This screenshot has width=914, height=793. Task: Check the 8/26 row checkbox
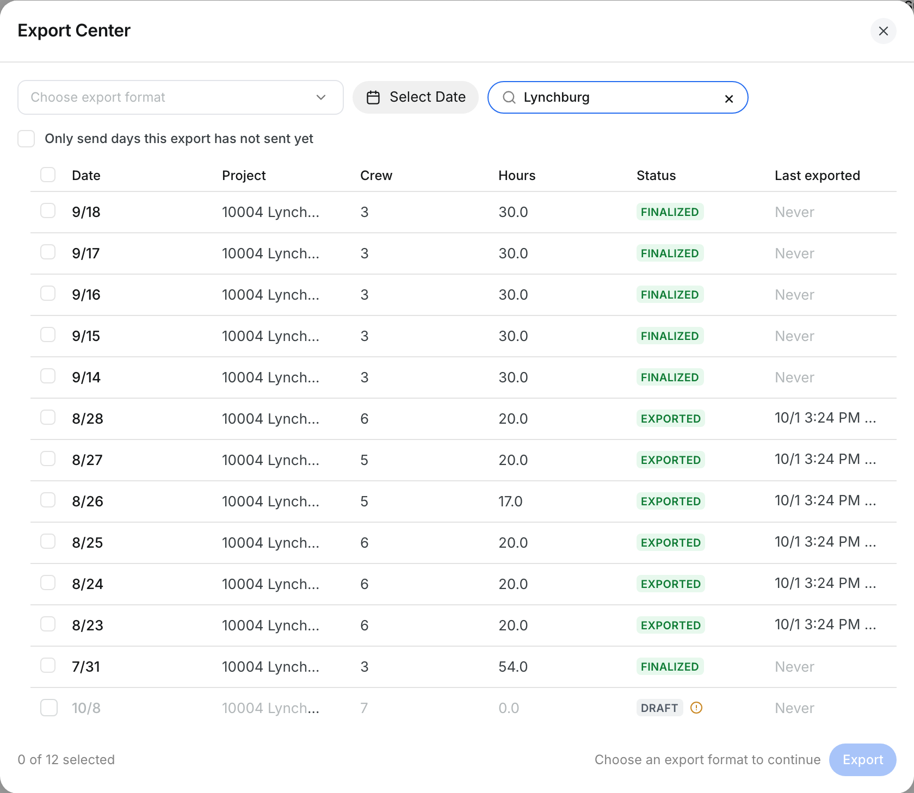pyautogui.click(x=48, y=500)
